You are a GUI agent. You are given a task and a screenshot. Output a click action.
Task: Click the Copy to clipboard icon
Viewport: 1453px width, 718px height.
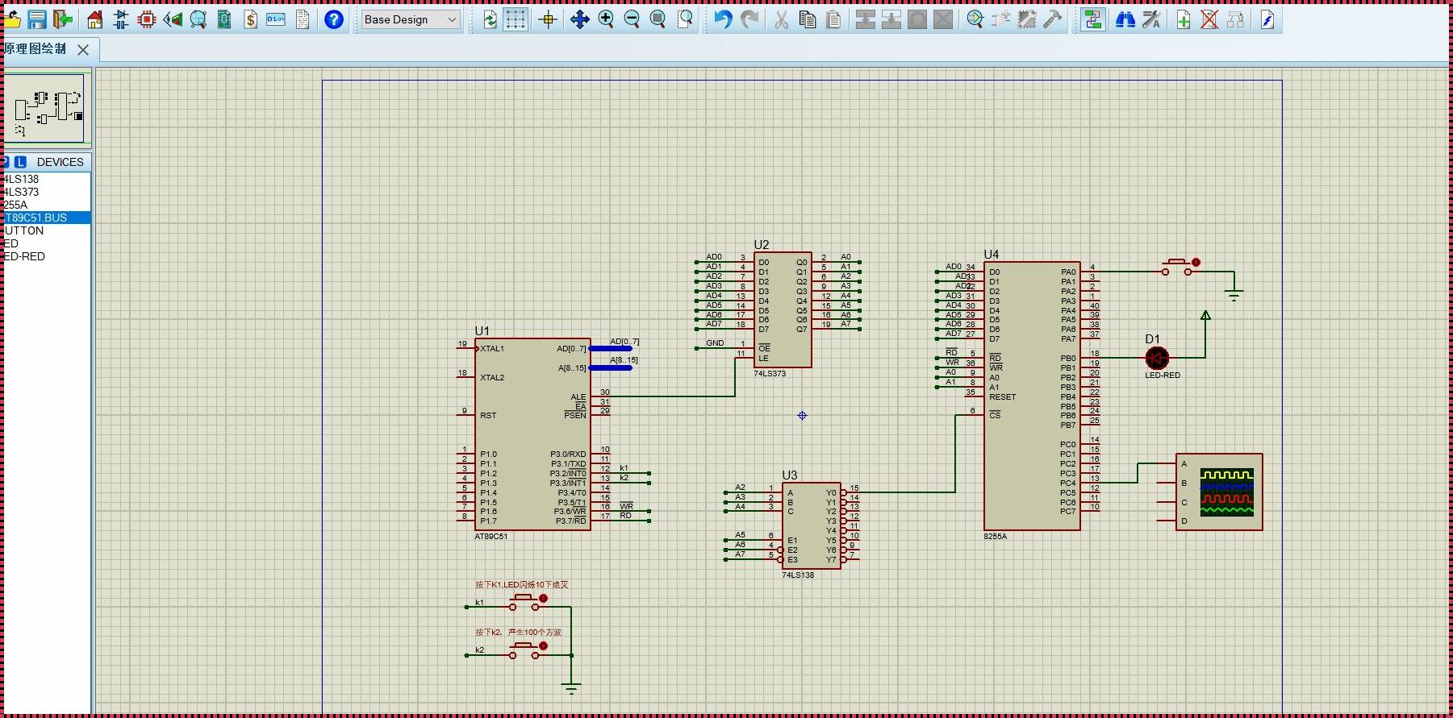point(808,19)
